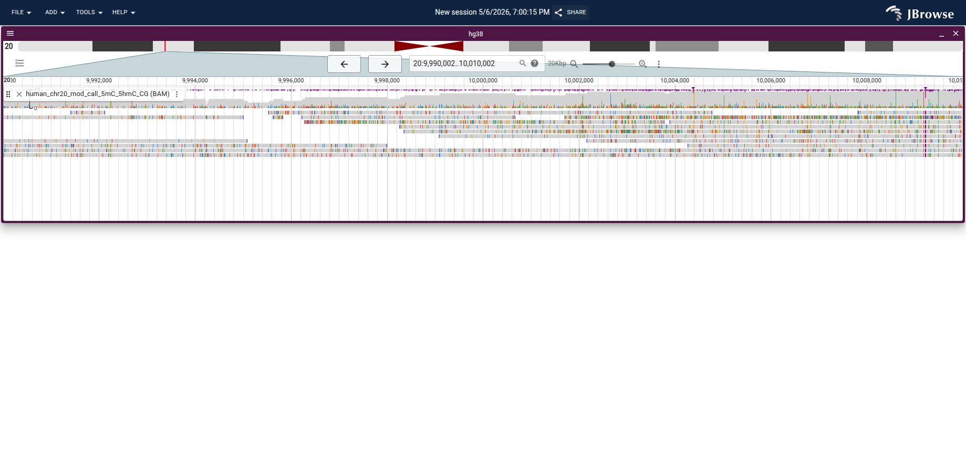Click the red position marker in overview
966x465 pixels.
tap(165, 46)
